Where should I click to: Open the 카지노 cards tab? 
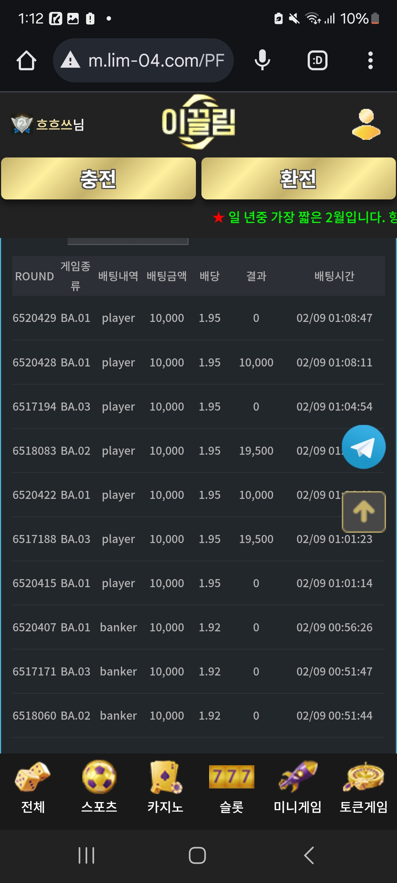click(x=165, y=787)
